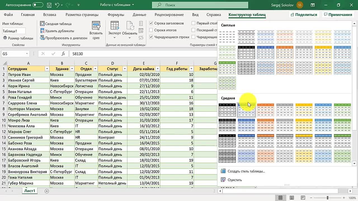The image size is (358, 201).
Task: Click the open-in-browser icon near Обновить
Action: click(x=141, y=30)
